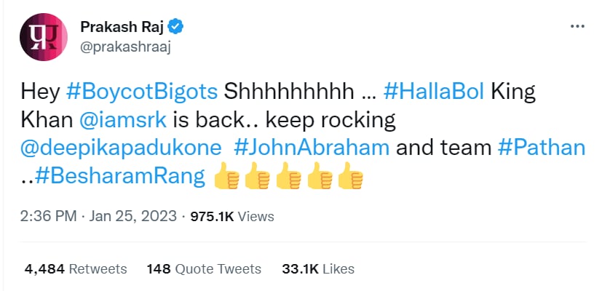
Task: Click the middle thumbs-up emoji
Action: [289, 176]
